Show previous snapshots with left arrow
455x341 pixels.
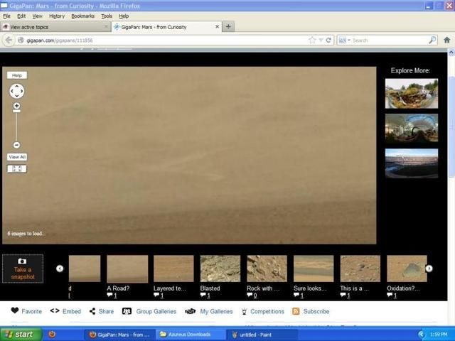(60, 269)
